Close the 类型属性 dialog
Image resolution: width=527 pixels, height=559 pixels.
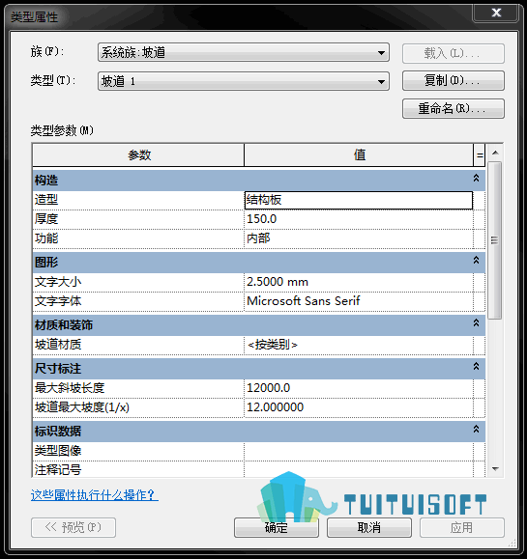point(496,13)
